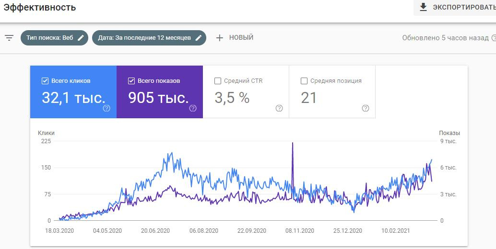Uncheck the Всего показов checkbox
Viewport: 496px width, 249px height.
click(131, 81)
